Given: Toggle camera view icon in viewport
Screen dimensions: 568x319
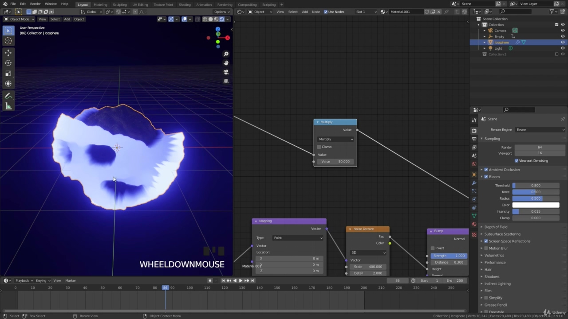Looking at the screenshot, I should click(226, 72).
